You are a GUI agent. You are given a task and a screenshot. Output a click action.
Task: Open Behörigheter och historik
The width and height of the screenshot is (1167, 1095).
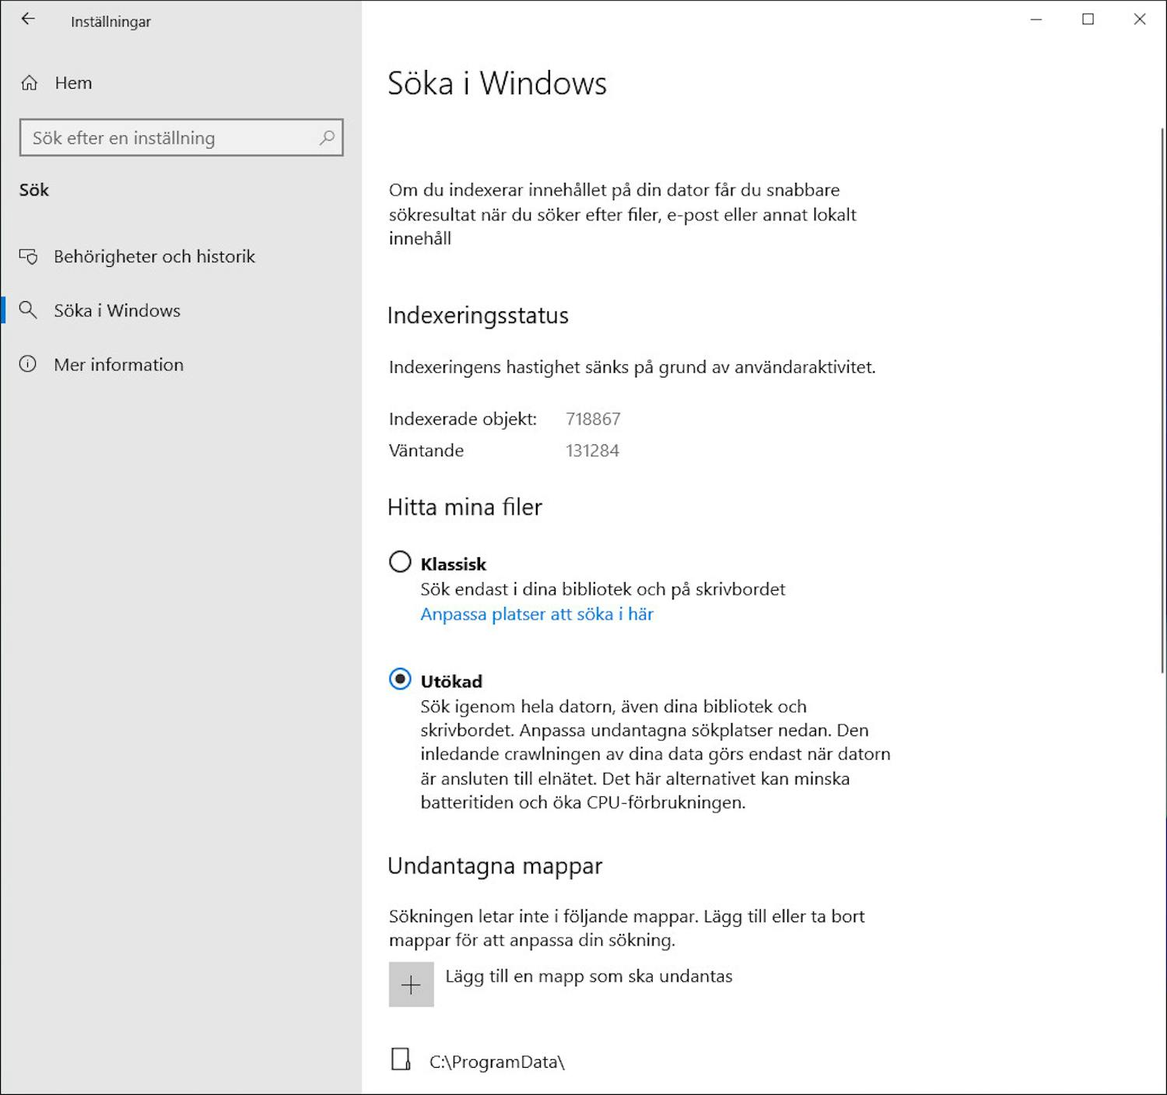pyautogui.click(x=154, y=256)
